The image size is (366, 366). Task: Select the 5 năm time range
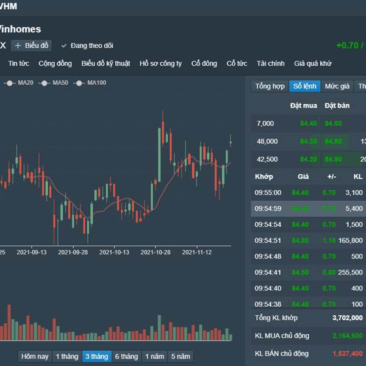(x=181, y=356)
